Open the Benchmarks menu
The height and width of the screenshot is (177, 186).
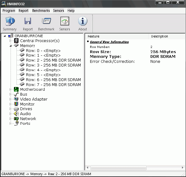coord(41,11)
